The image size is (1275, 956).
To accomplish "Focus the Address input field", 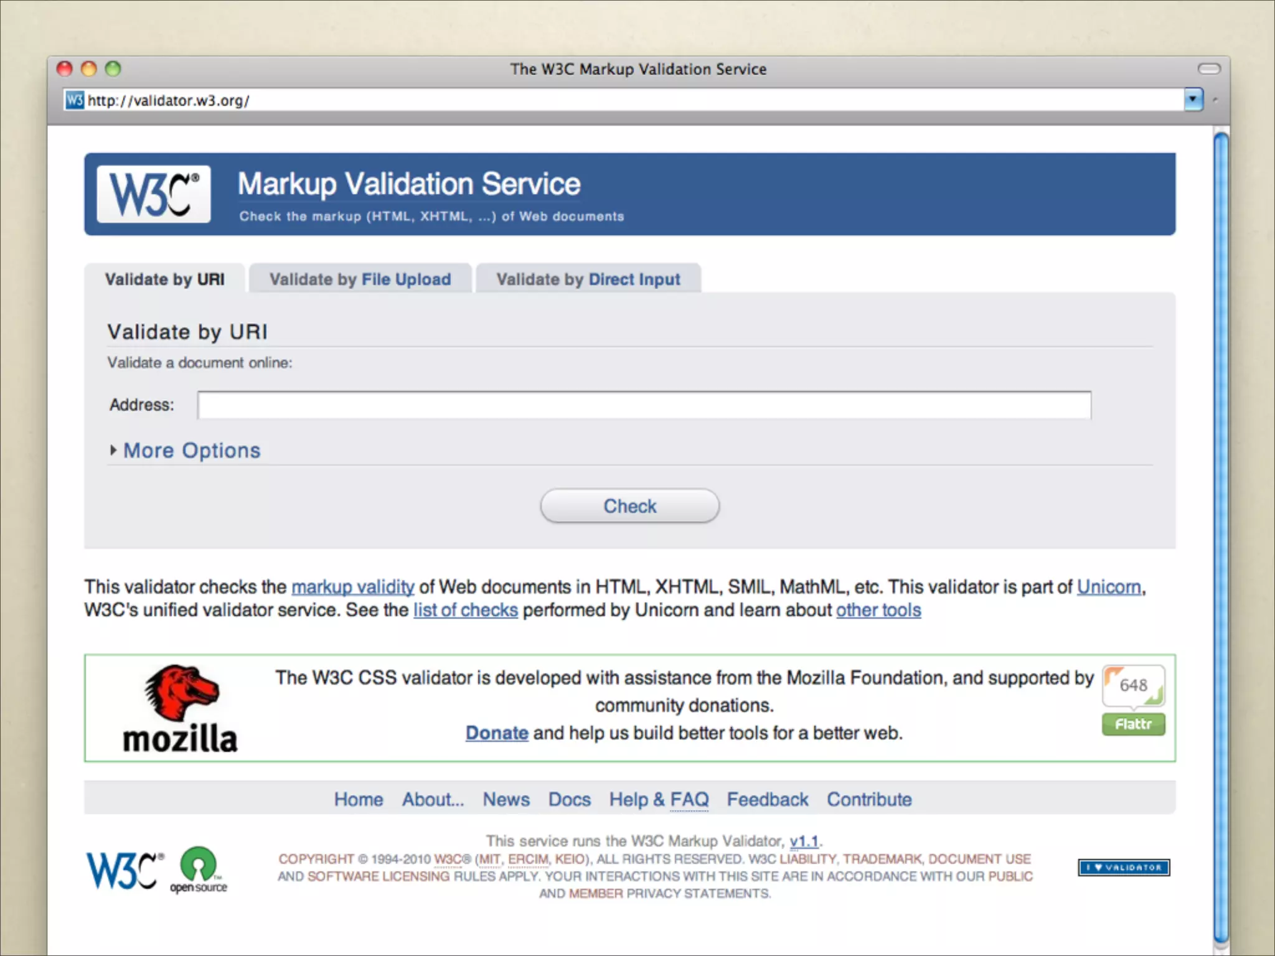I will (x=644, y=405).
